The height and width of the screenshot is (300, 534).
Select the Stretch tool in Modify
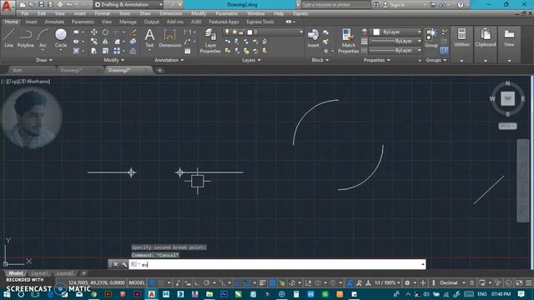point(94,51)
